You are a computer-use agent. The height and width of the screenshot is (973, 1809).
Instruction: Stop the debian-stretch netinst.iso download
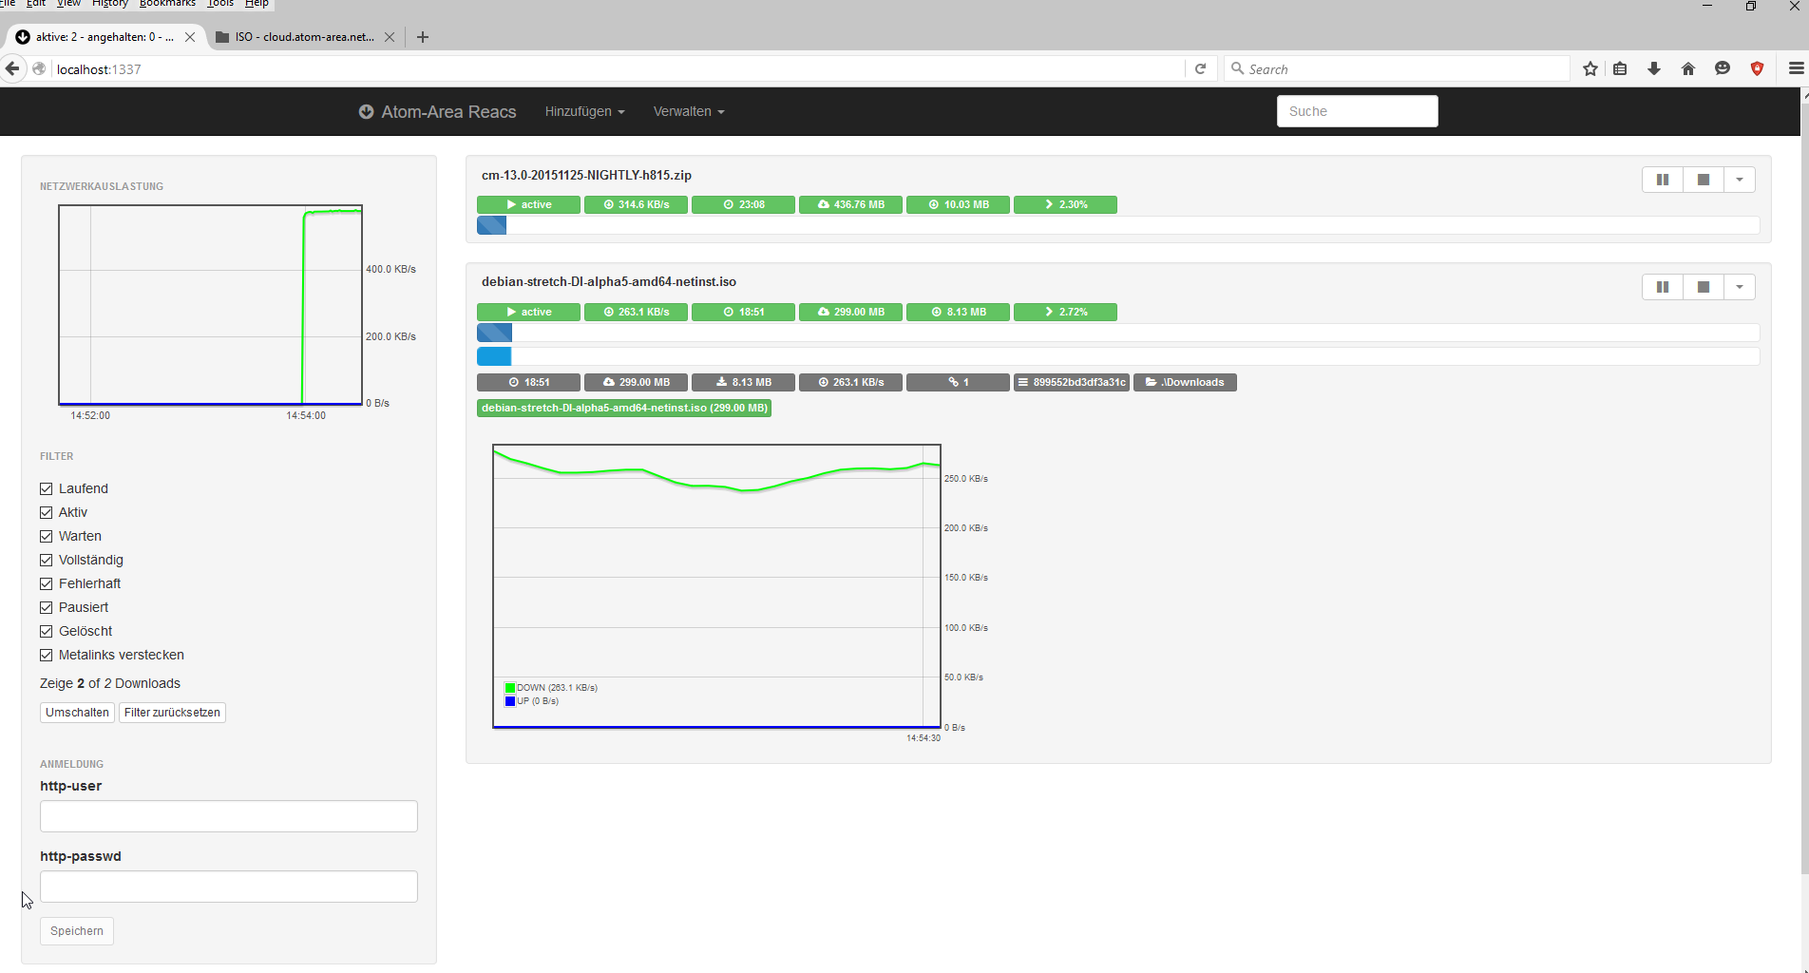tap(1703, 287)
